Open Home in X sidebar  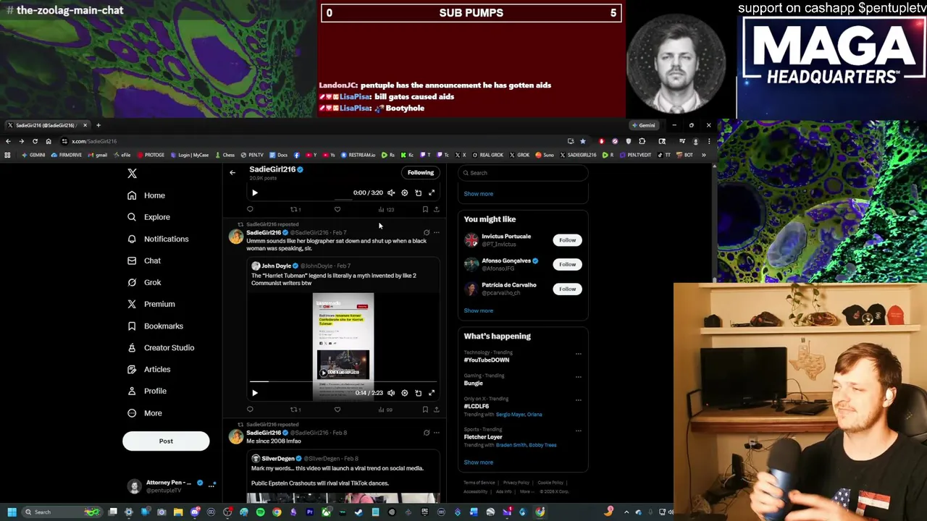(x=146, y=195)
